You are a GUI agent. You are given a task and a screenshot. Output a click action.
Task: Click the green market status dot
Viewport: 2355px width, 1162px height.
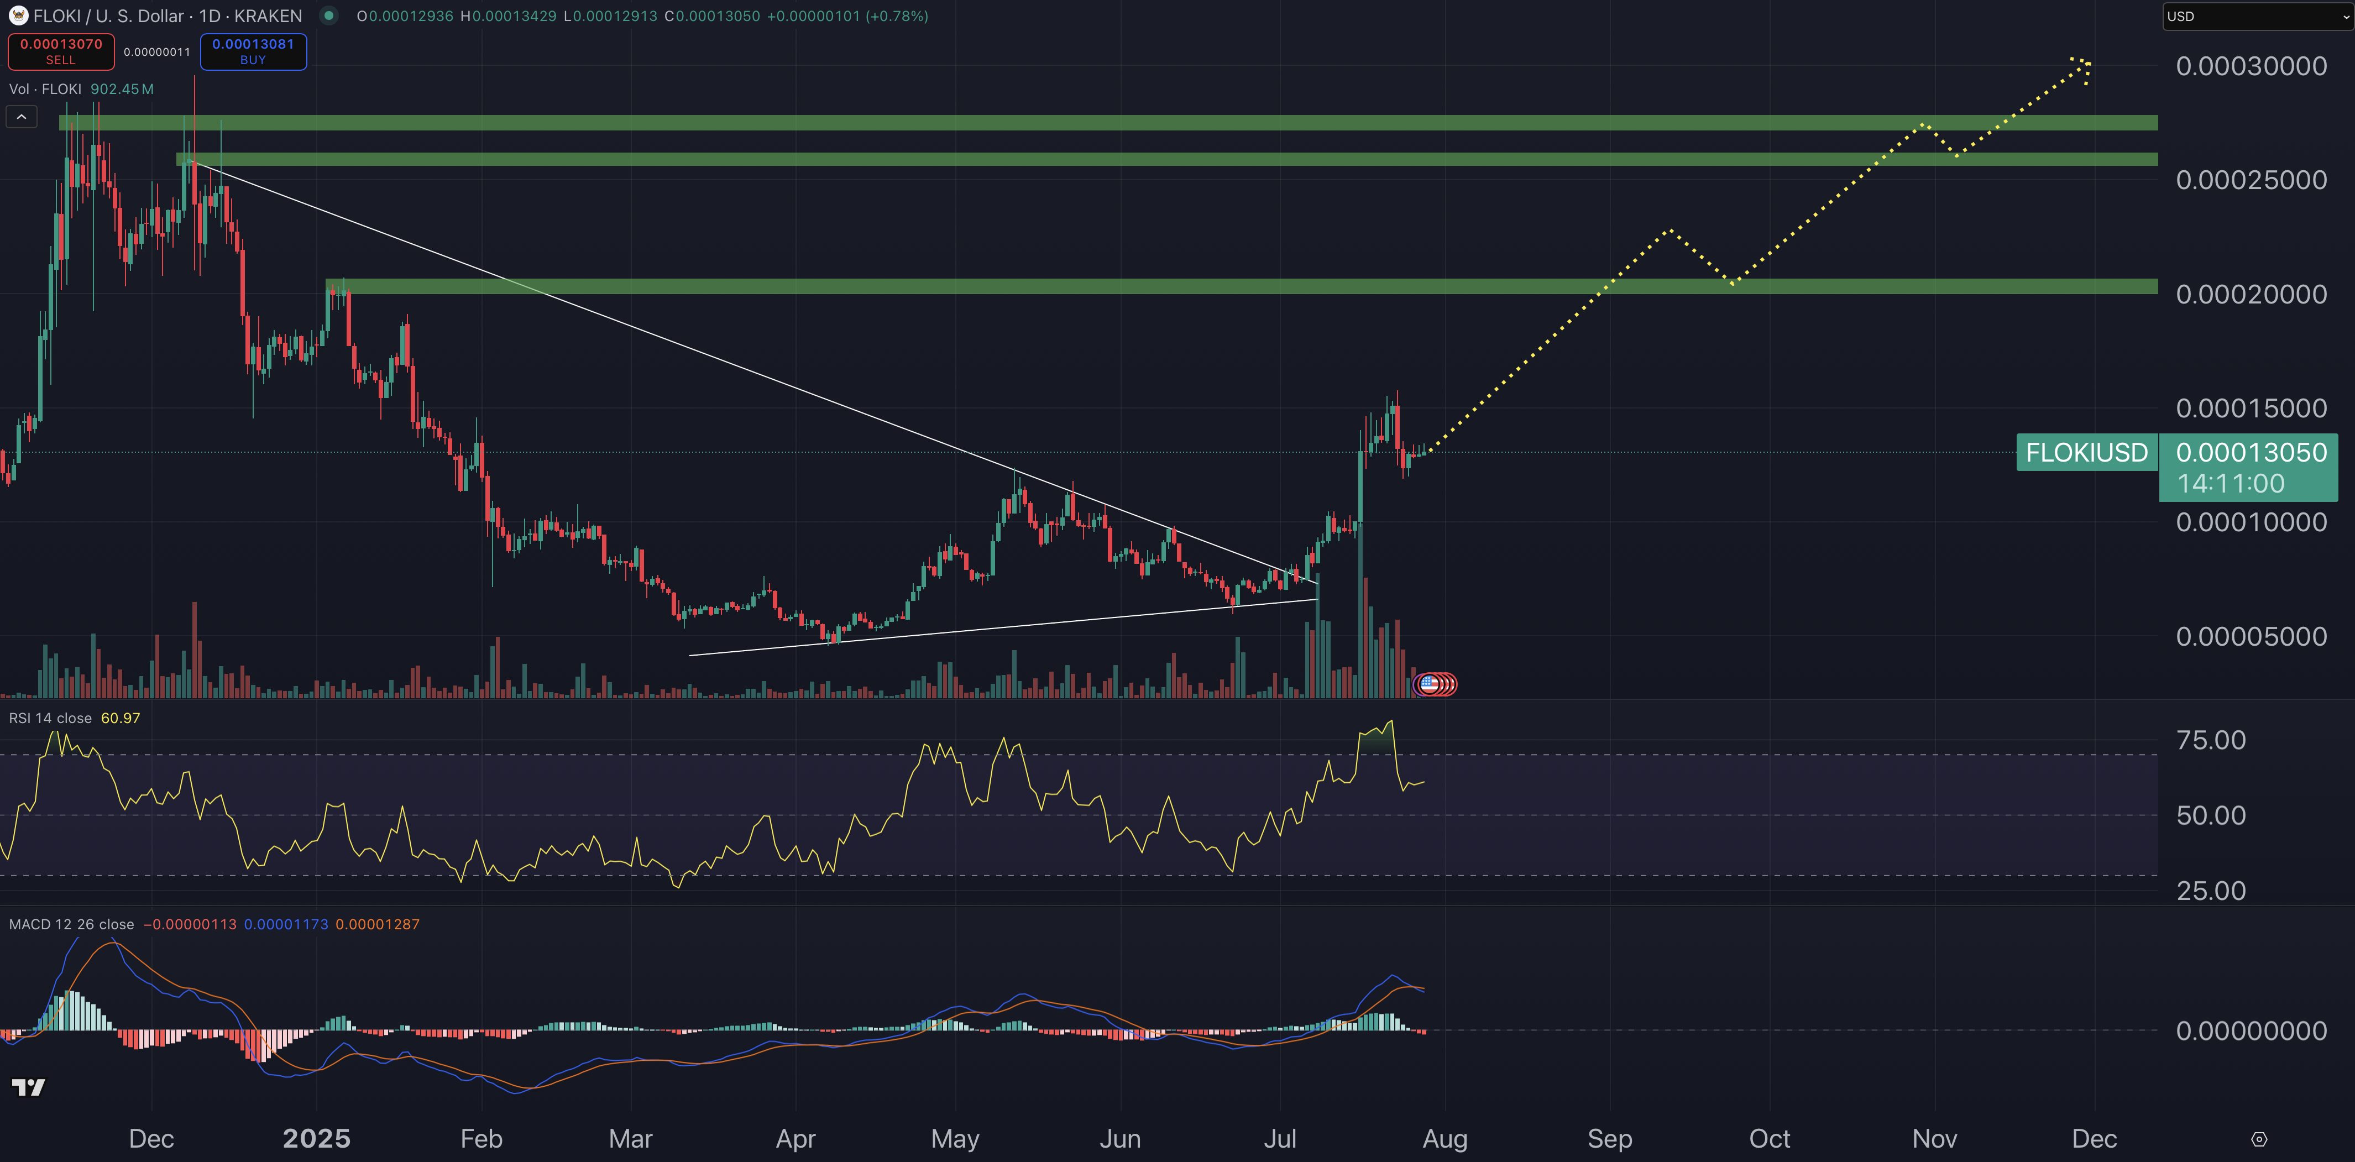click(328, 15)
